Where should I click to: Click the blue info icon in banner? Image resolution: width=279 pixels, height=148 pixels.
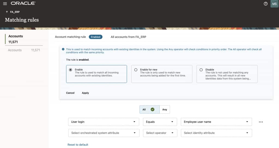tap(63, 49)
